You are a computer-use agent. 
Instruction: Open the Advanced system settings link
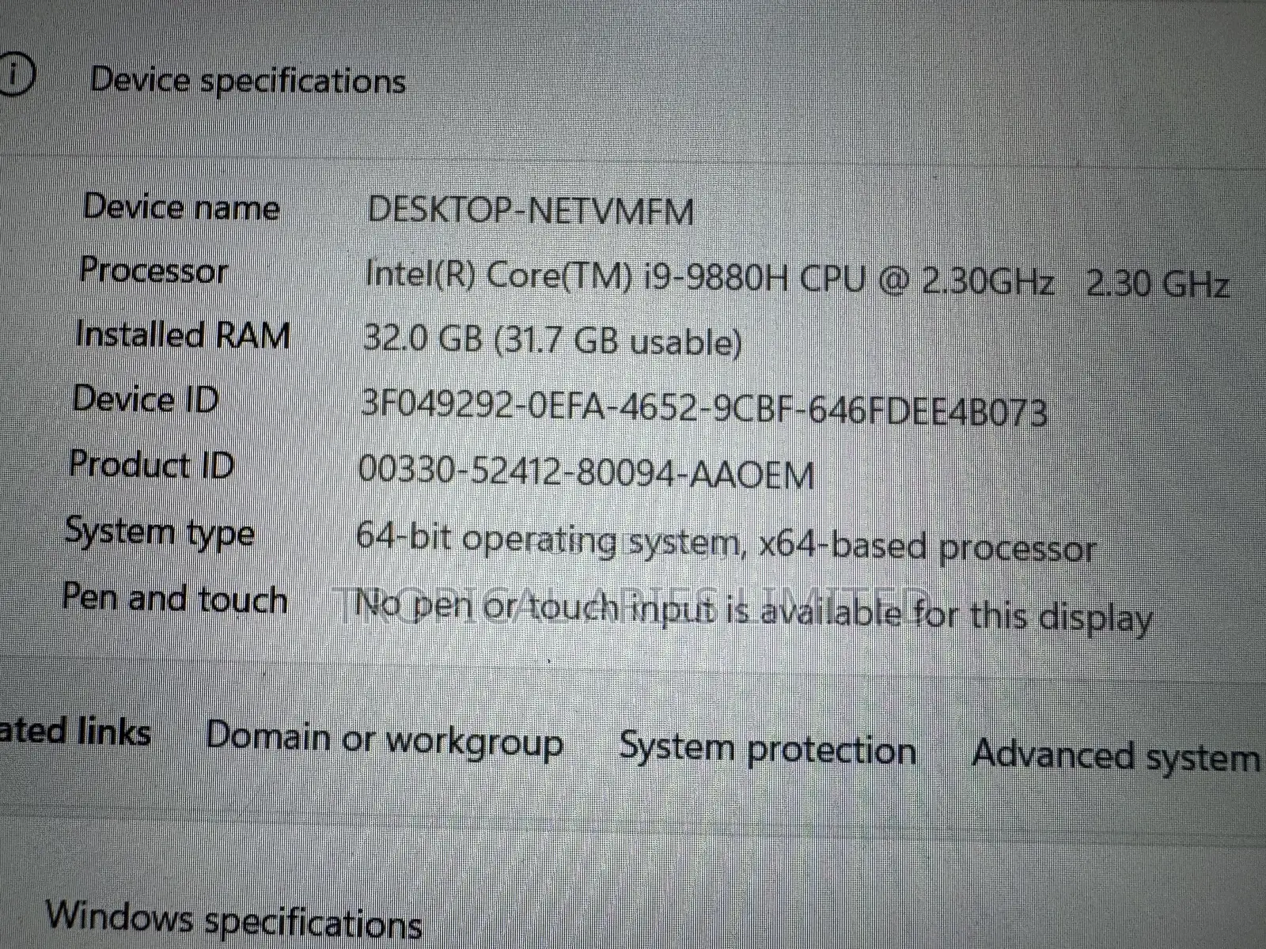pos(1117,755)
